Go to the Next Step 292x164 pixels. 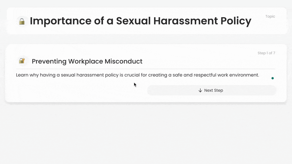click(x=211, y=90)
